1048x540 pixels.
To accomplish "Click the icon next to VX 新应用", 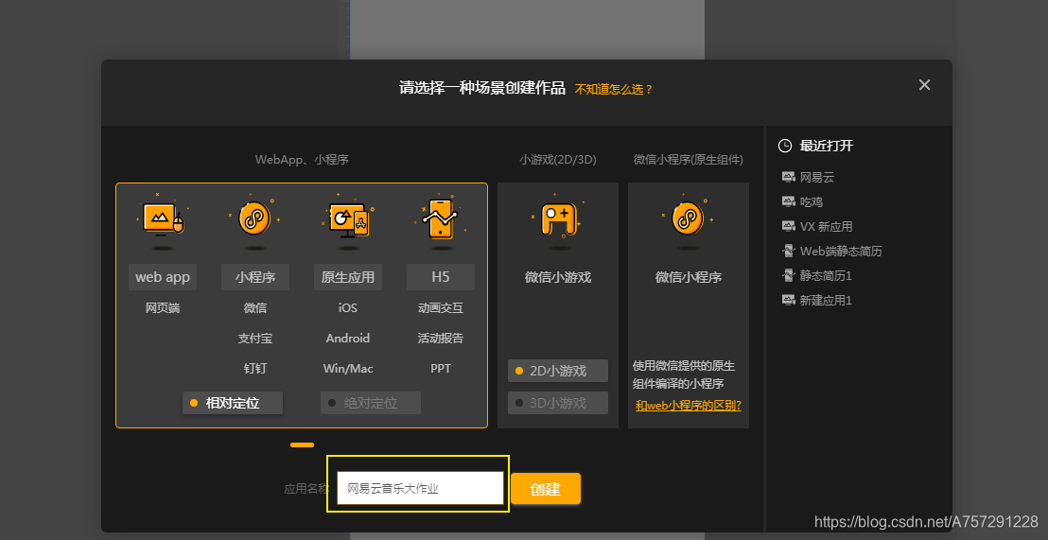I will (x=788, y=226).
